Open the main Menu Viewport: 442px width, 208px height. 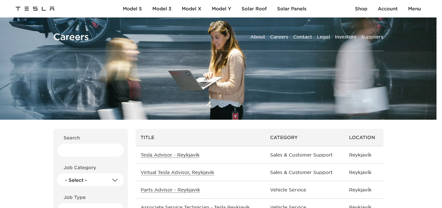[414, 9]
